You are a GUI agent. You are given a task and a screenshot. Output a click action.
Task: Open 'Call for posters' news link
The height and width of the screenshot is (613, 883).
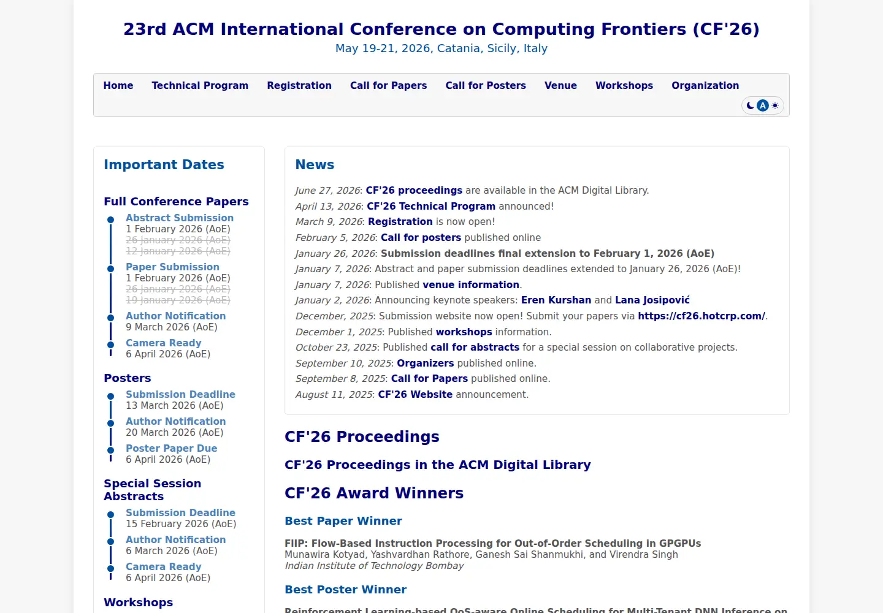421,238
